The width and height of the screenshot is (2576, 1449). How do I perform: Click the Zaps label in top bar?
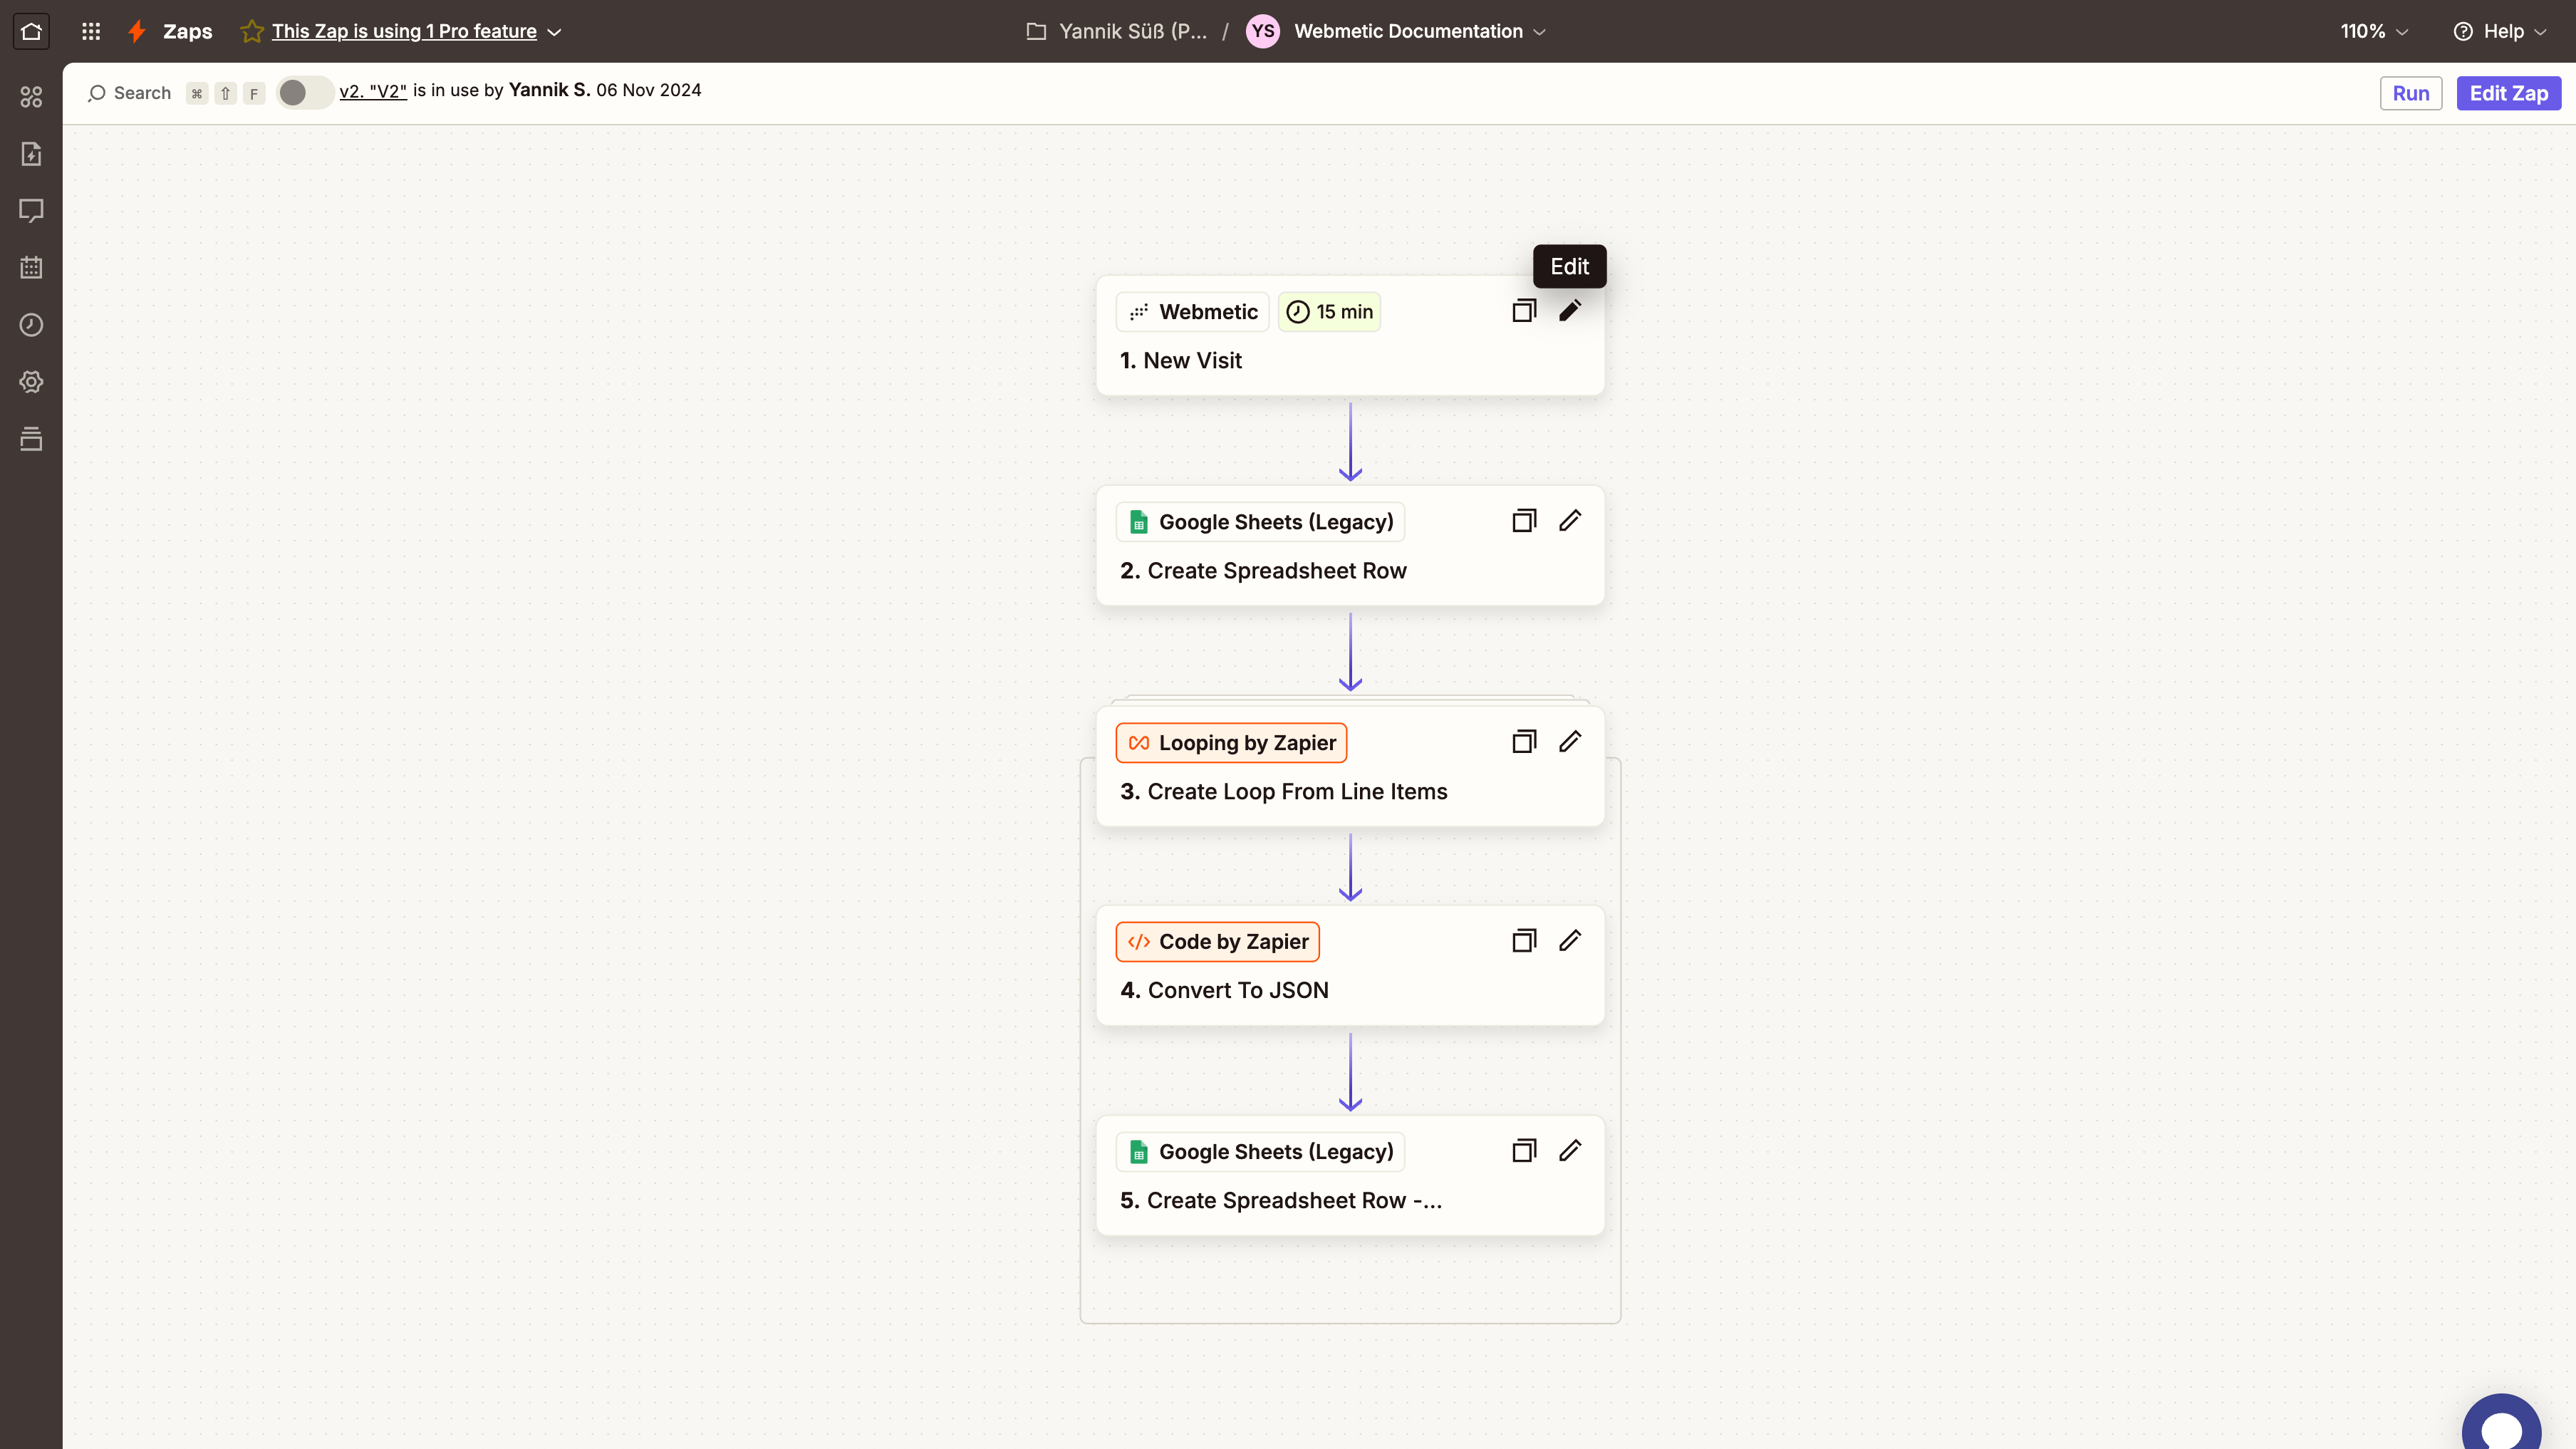point(188,31)
